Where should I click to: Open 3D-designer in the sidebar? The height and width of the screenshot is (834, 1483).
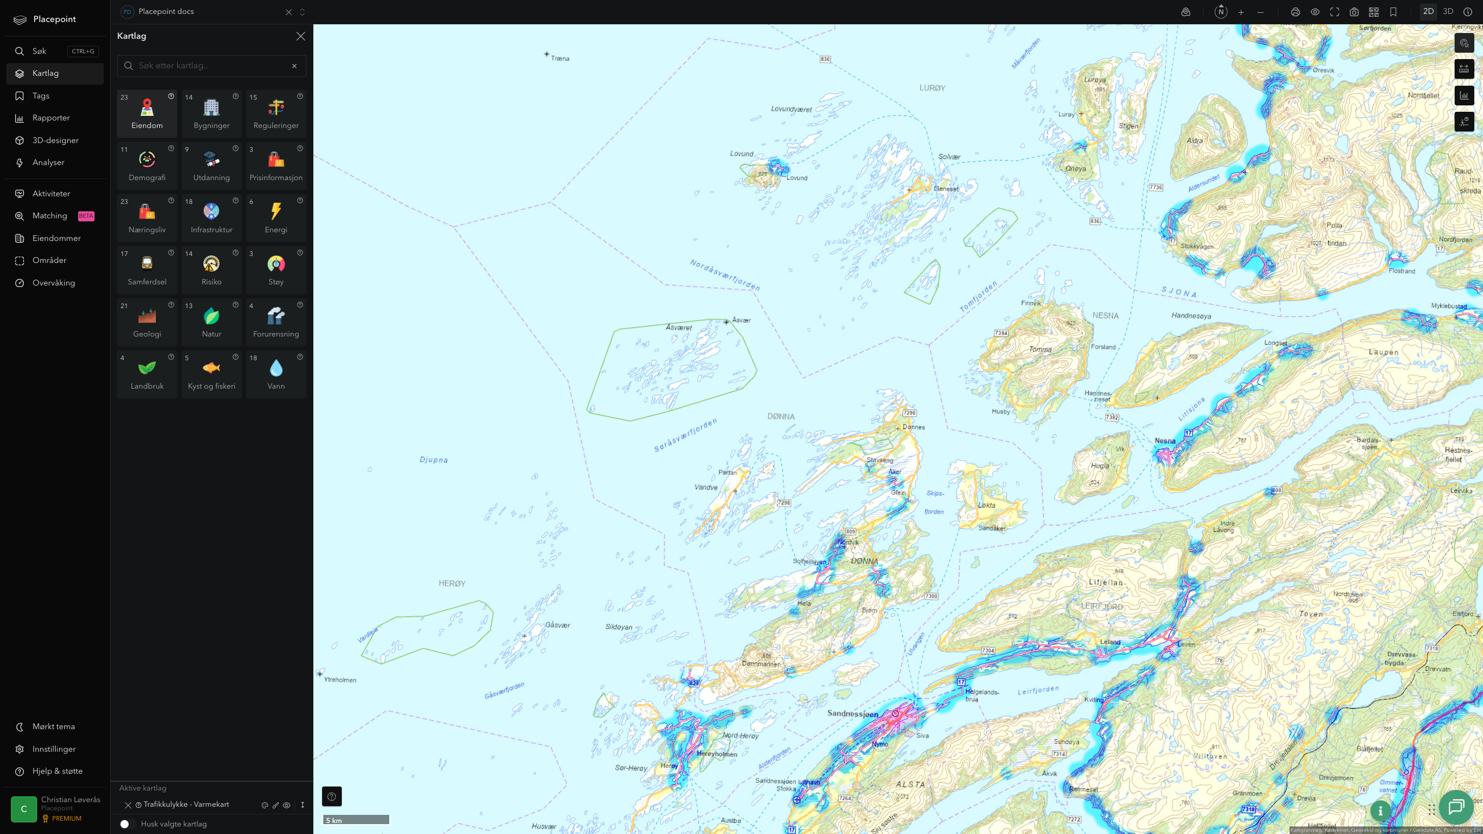click(54, 140)
